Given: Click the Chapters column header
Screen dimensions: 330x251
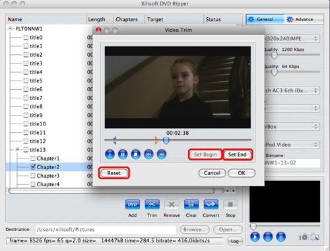Looking at the screenshot, I should click(129, 19).
